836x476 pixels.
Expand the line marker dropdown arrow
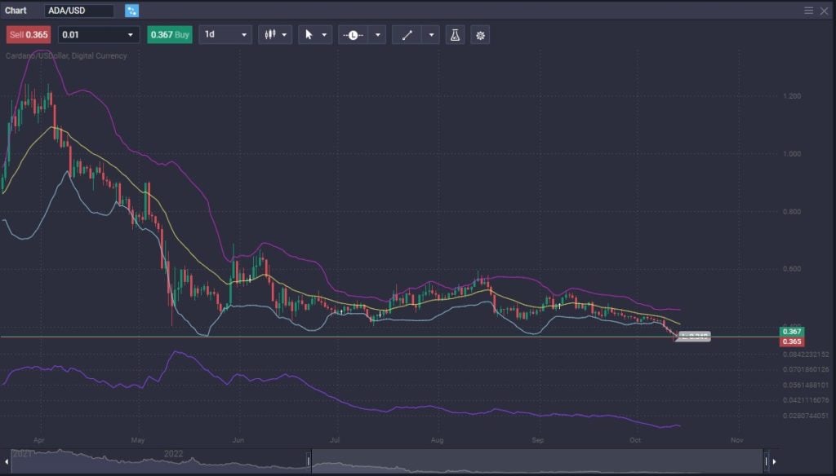click(377, 35)
